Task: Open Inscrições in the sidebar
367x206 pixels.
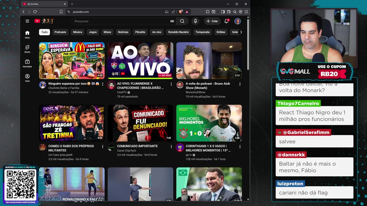Action: [27, 64]
